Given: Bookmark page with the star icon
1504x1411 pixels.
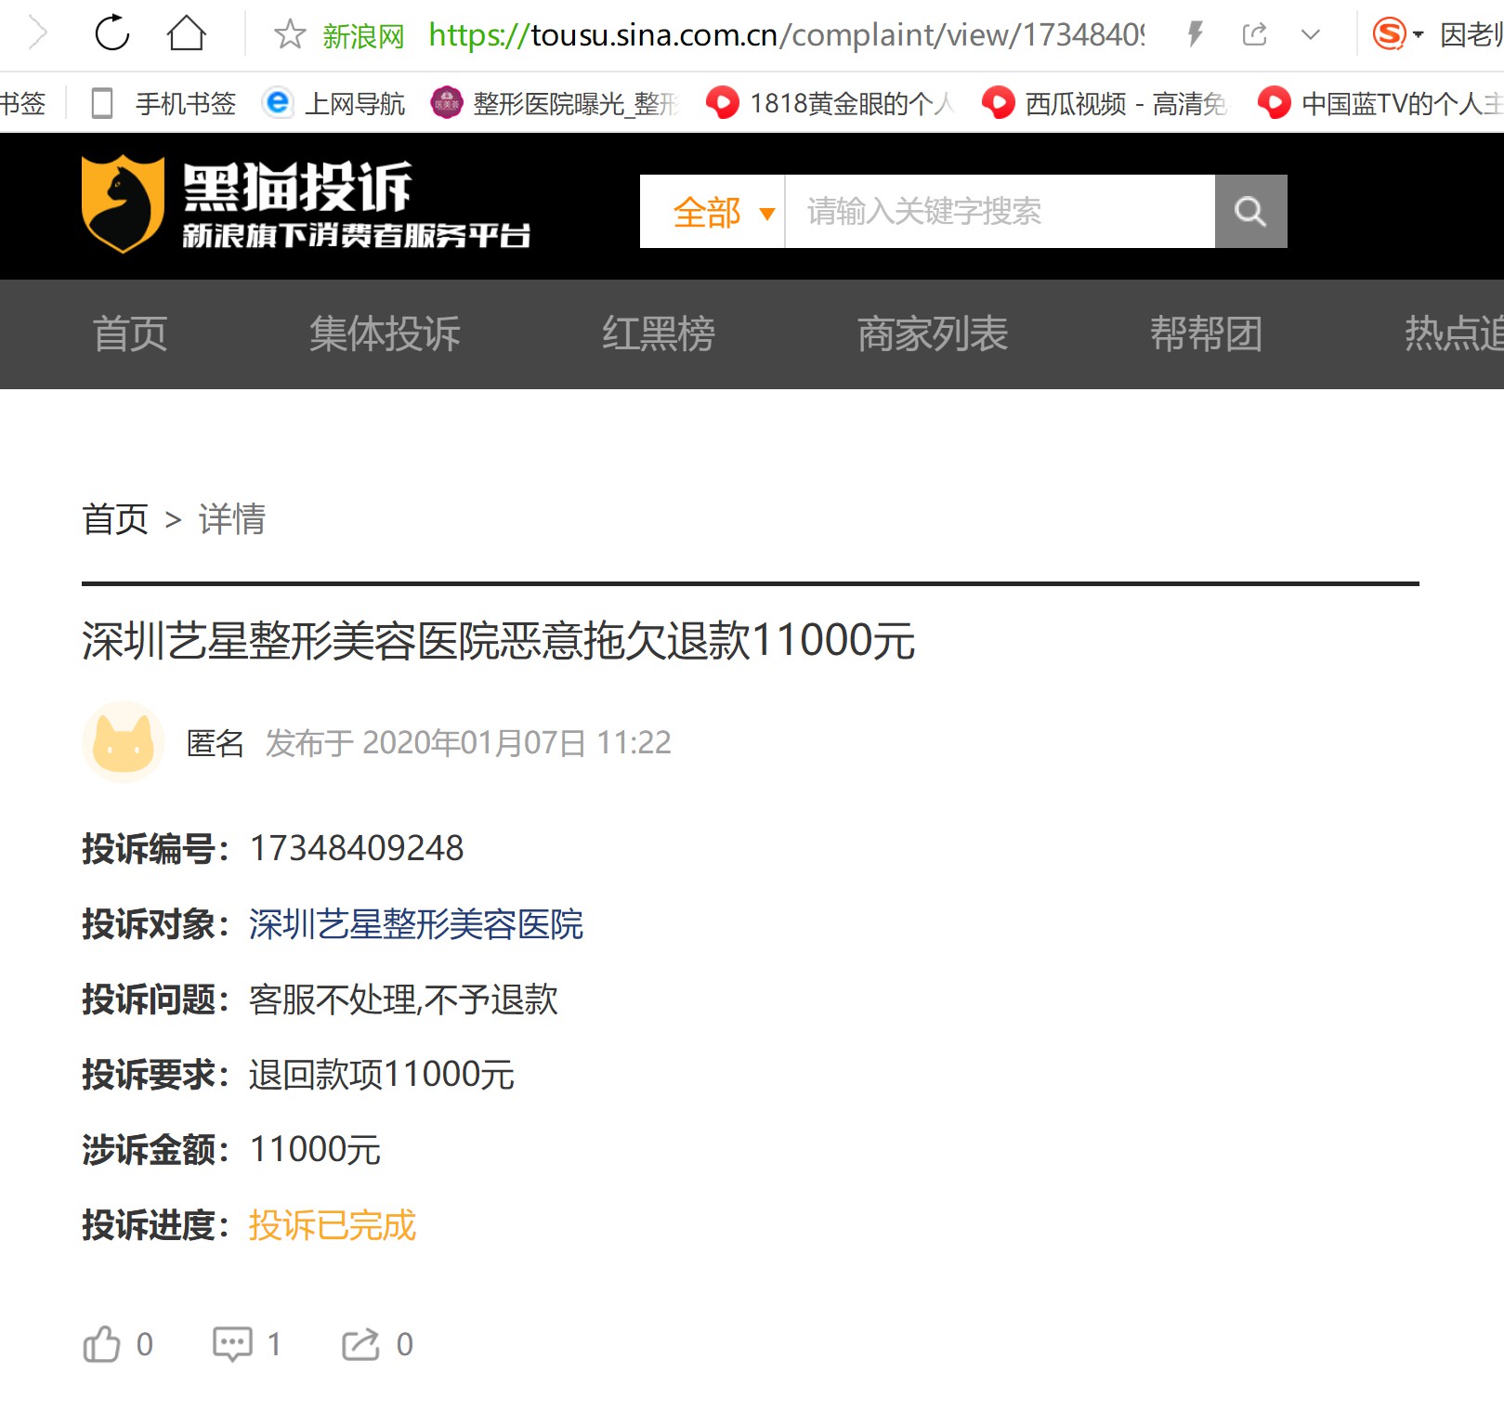Looking at the screenshot, I should 290,35.
